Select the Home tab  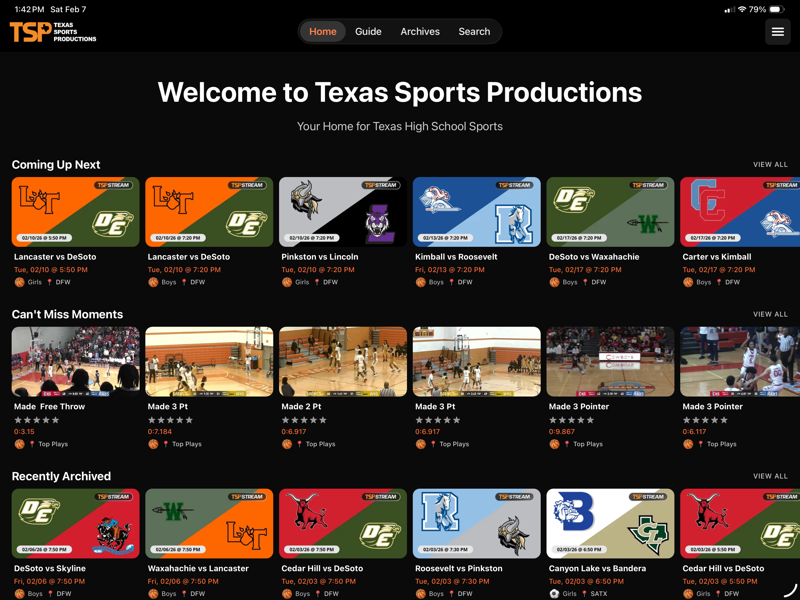click(323, 31)
